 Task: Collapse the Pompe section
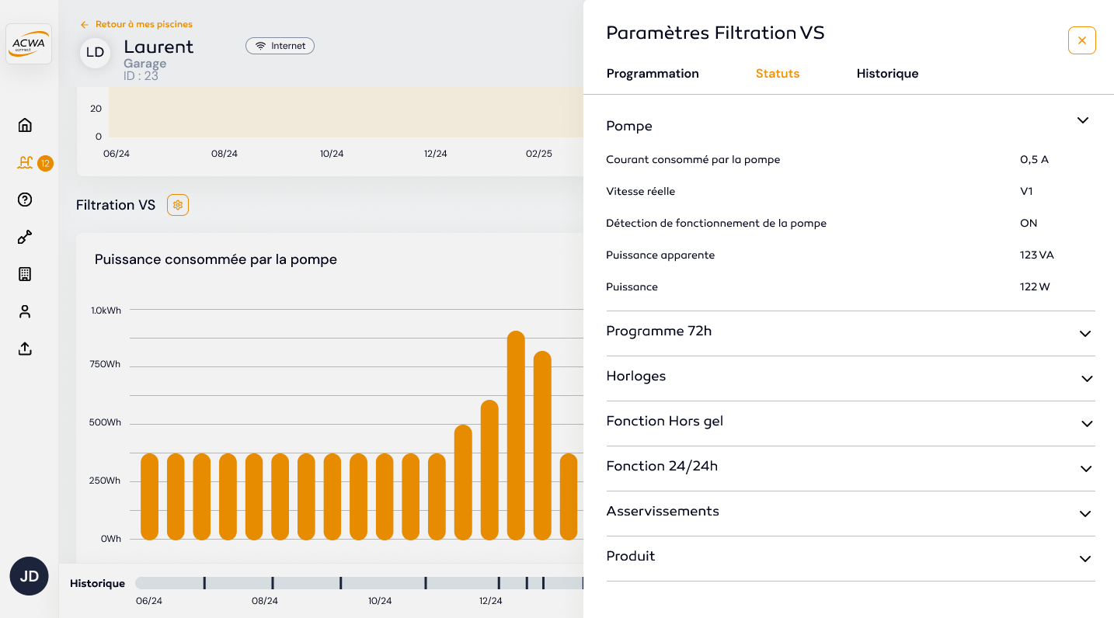click(1082, 120)
